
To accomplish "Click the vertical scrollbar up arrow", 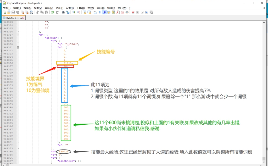I will (264, 22).
